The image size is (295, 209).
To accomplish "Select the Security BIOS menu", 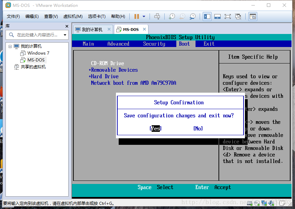I will [154, 44].
